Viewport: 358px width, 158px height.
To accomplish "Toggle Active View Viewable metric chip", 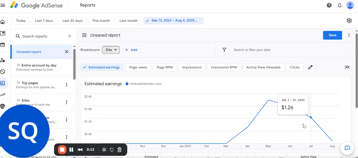I will coord(263,67).
